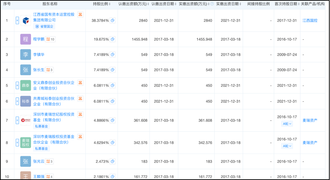
Task: Click the pie chart icon beside 4.8866%
Action: pyautogui.click(x=113, y=120)
